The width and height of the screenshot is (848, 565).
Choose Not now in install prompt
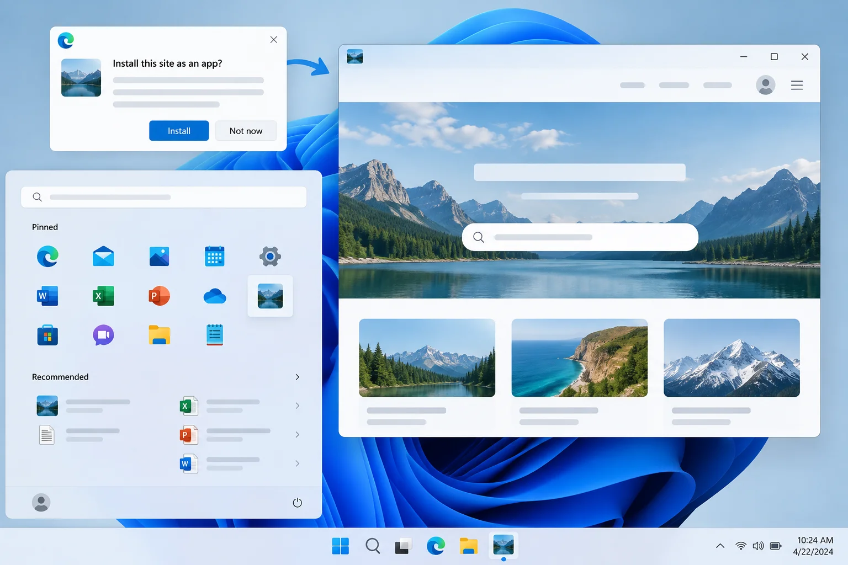(246, 131)
